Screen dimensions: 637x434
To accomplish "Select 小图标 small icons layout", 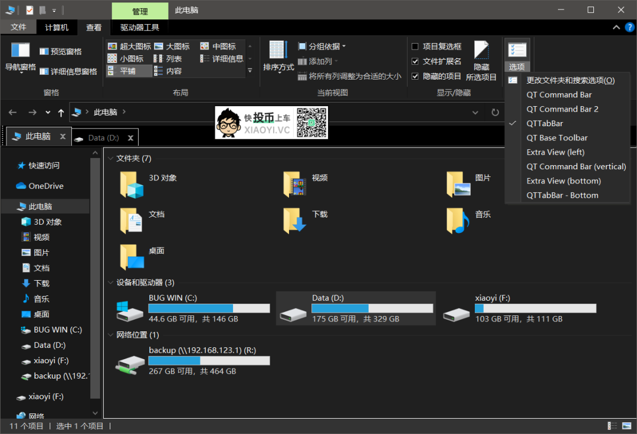I will tap(126, 58).
